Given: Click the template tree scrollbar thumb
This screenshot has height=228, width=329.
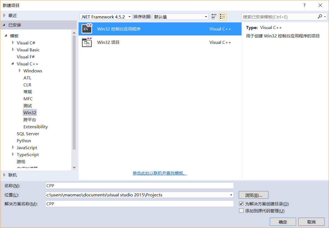Looking at the screenshot, I should tap(74, 92).
